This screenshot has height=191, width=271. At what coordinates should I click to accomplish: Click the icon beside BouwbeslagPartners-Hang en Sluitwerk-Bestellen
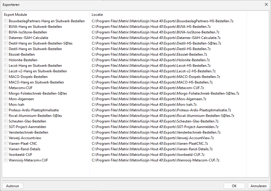click(x=6, y=21)
